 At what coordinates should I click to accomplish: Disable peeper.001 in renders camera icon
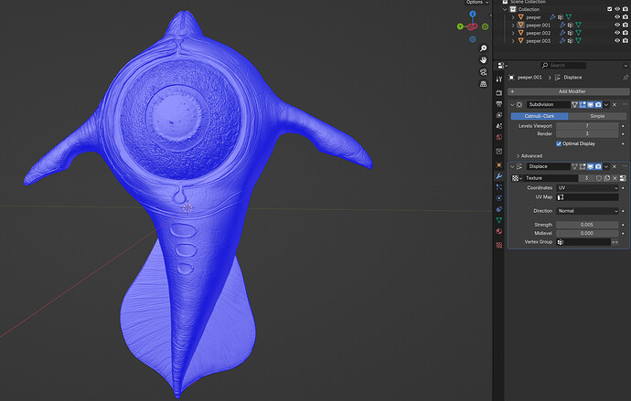[x=626, y=25]
